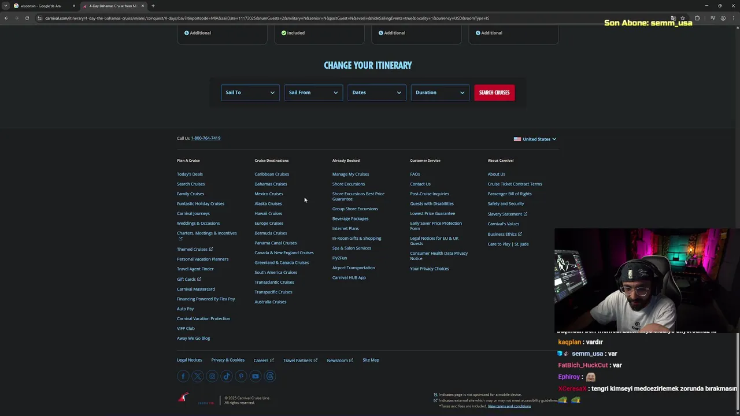This screenshot has height=416, width=740.
Task: Open Lowest Price Guarantee link
Action: click(432, 213)
